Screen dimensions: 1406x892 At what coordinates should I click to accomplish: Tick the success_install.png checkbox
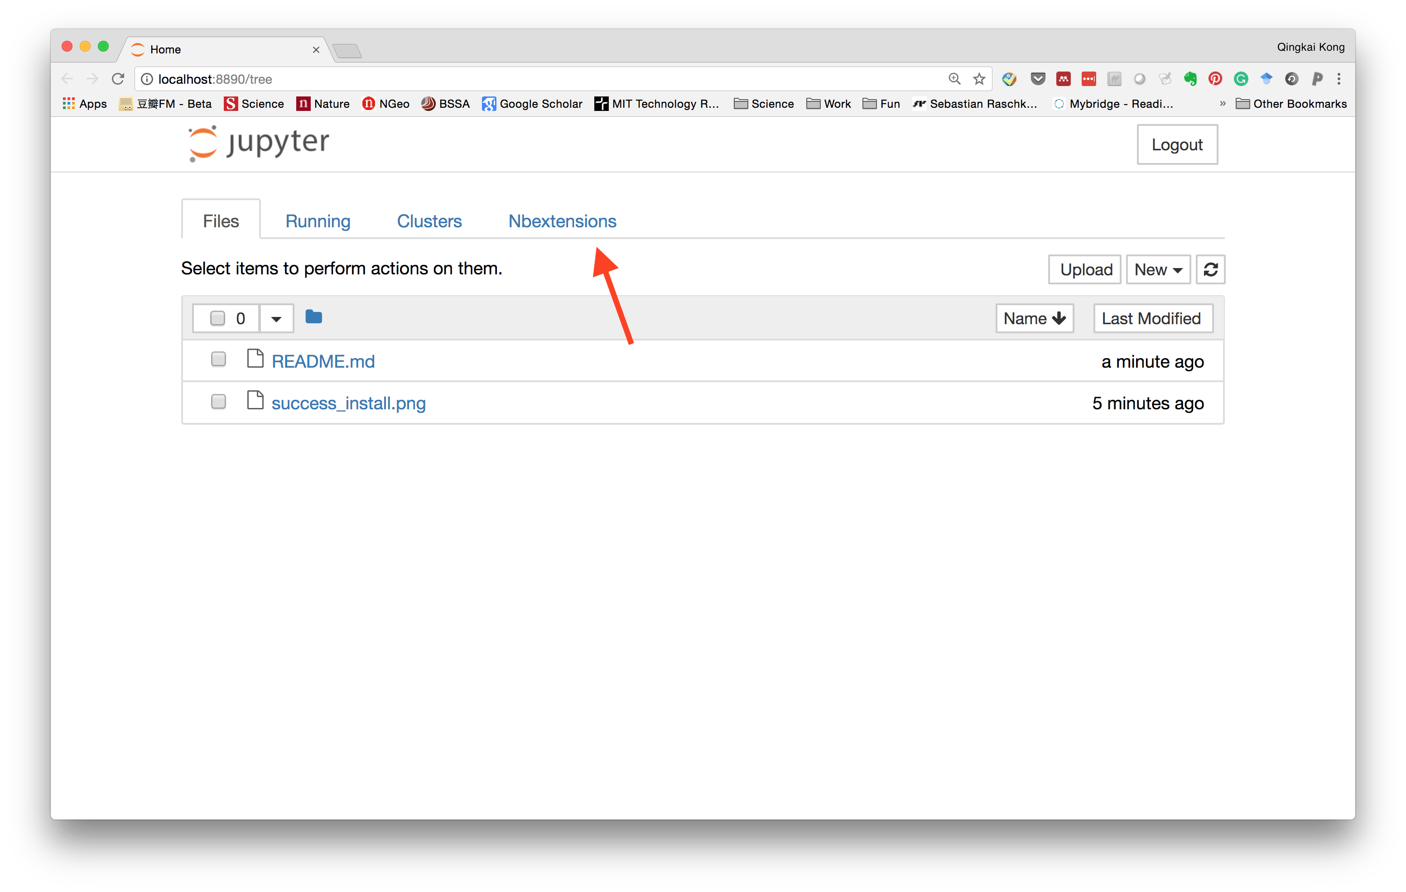pyautogui.click(x=218, y=402)
